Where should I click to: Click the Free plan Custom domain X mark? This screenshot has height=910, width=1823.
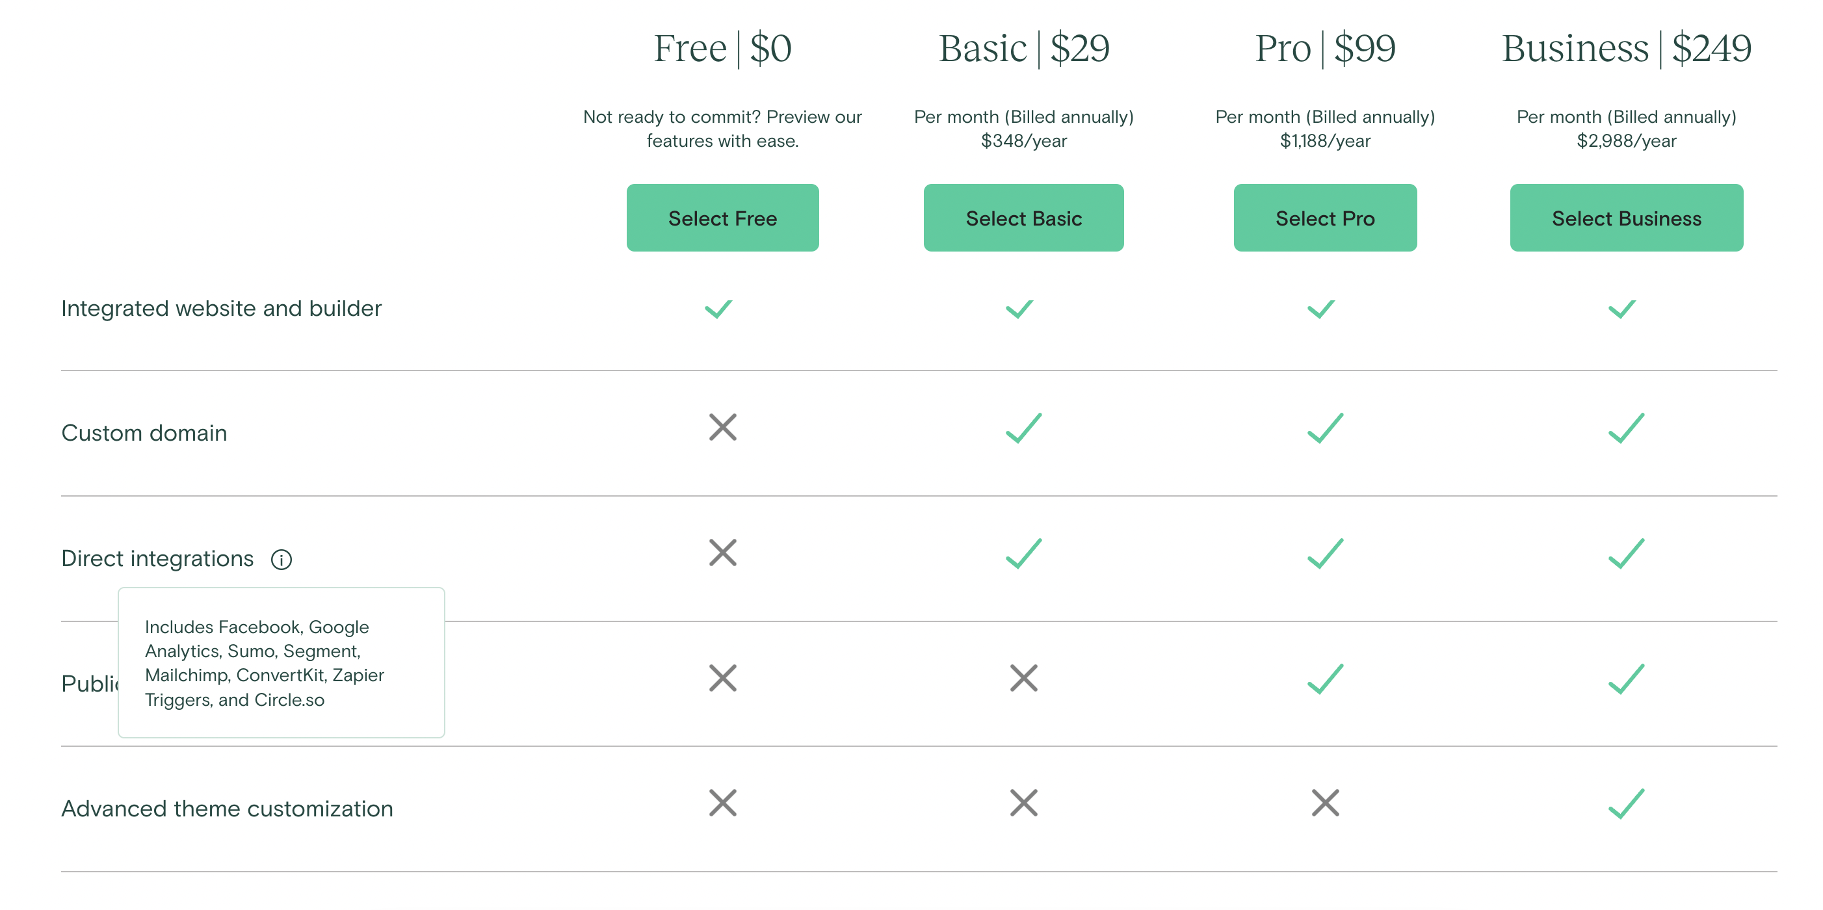722,428
